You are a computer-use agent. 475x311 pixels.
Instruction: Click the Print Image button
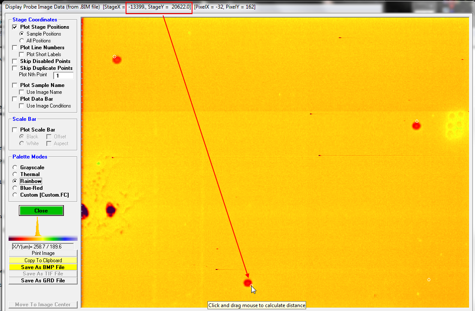click(x=43, y=253)
